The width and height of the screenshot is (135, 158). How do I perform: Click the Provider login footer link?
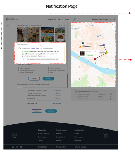point(79,130)
